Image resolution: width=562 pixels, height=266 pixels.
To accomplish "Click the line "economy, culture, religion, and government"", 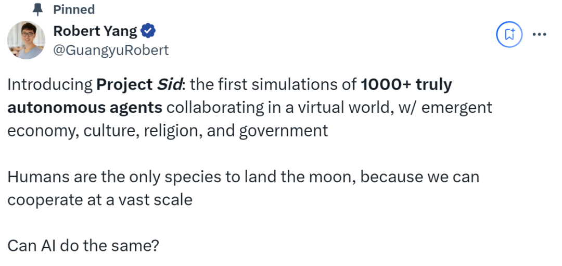I will pyautogui.click(x=168, y=130).
